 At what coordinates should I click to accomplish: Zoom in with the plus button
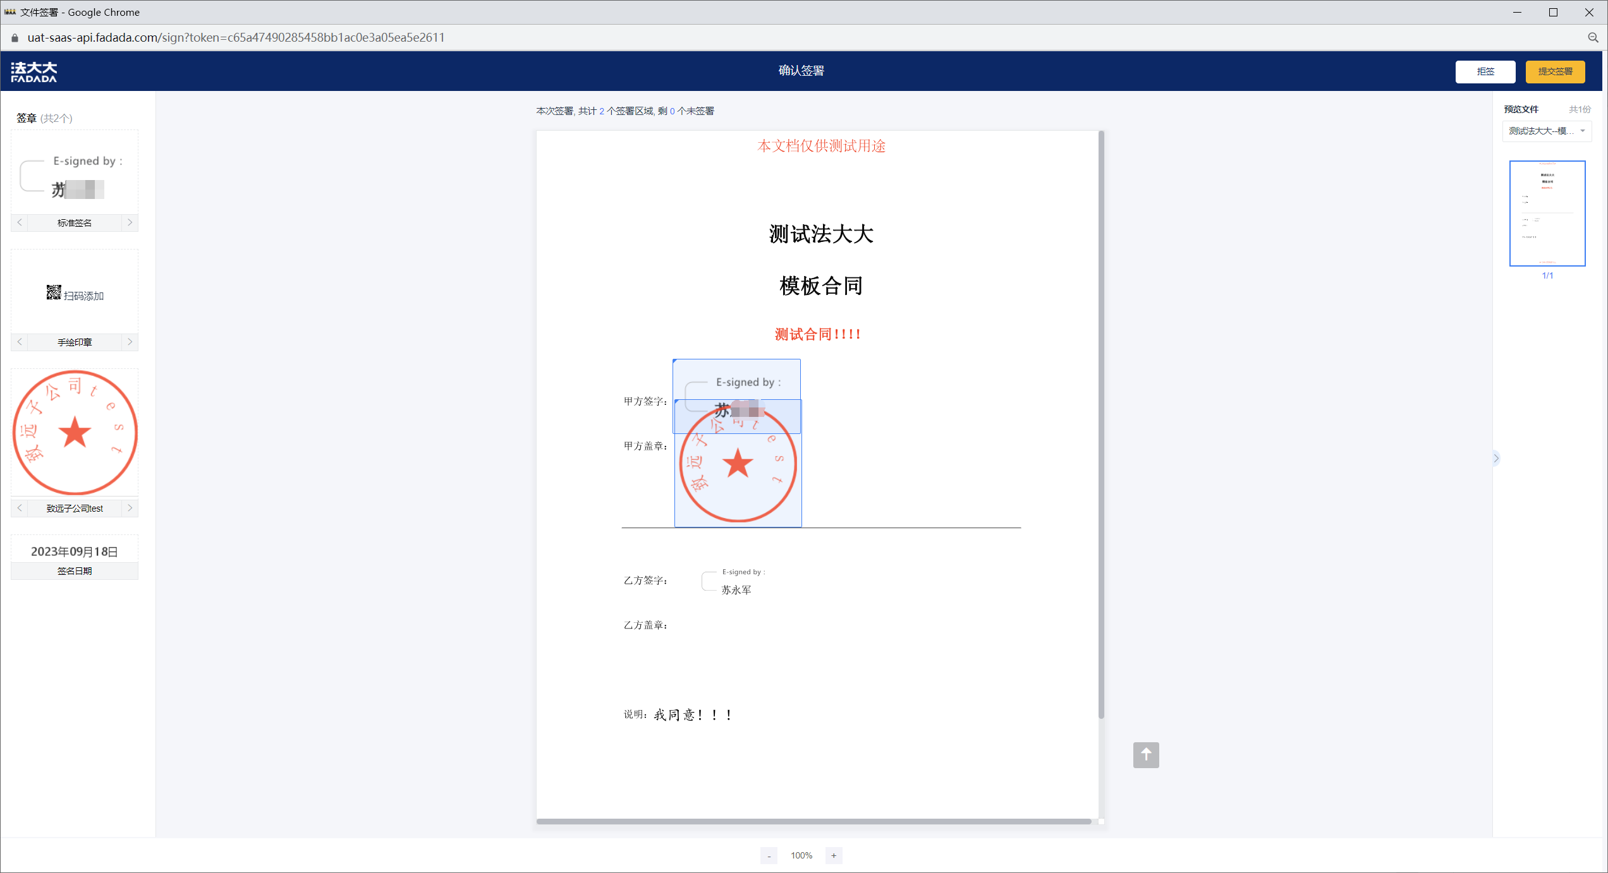point(834,855)
